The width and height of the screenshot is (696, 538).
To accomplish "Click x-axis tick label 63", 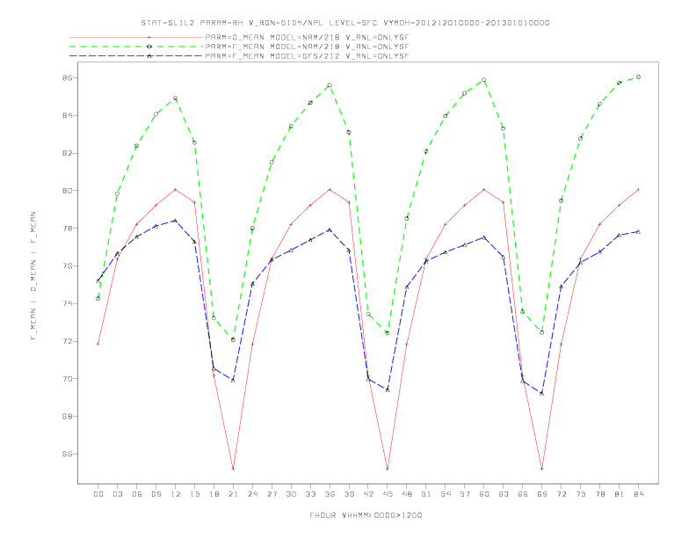I will pos(504,494).
